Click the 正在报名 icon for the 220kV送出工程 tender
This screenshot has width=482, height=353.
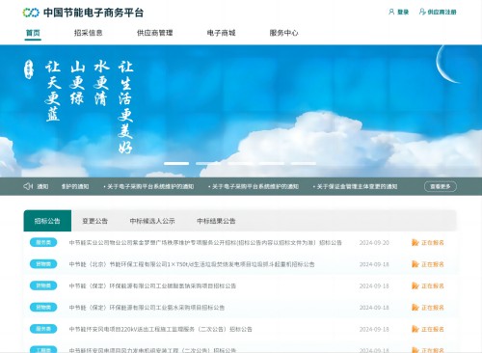point(415,329)
